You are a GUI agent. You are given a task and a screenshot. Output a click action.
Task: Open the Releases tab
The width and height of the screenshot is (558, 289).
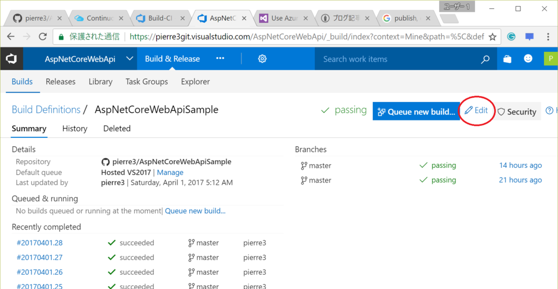[x=60, y=82]
